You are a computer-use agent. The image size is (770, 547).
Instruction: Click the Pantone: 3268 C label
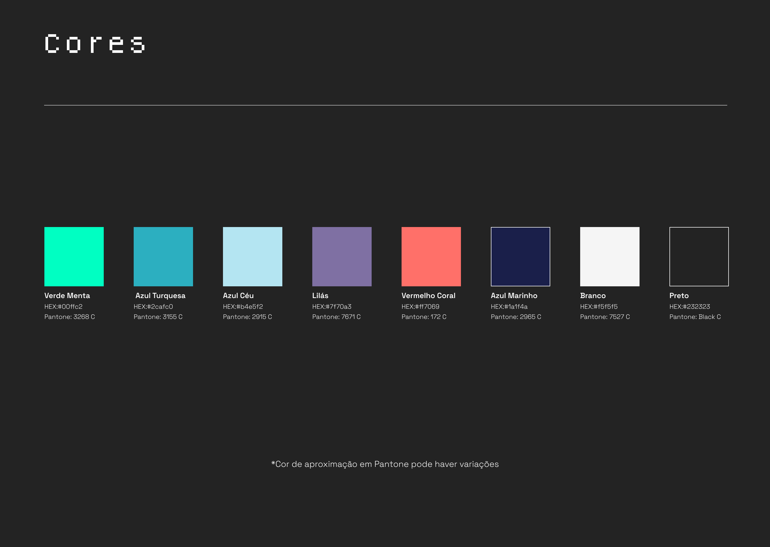70,317
